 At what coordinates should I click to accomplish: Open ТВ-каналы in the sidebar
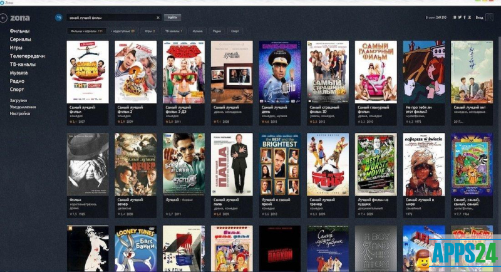pos(23,65)
